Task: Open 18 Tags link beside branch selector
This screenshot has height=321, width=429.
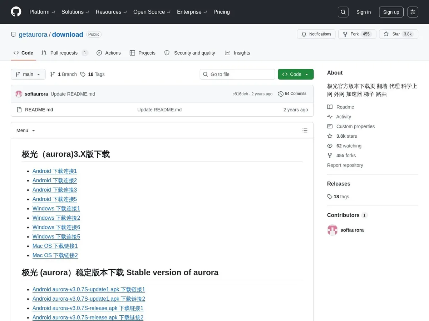Action: tap(93, 74)
